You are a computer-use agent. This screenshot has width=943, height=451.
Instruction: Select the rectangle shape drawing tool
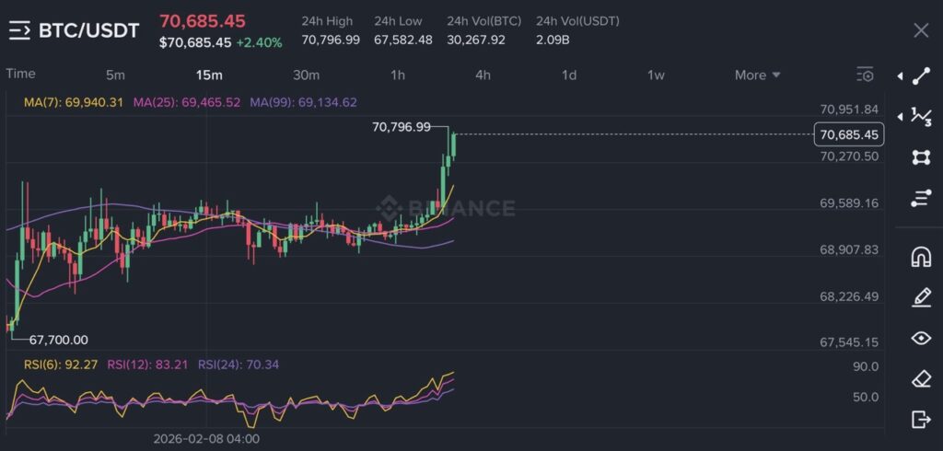pos(921,157)
